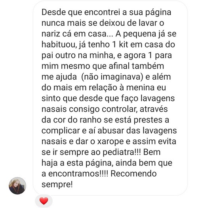Click the word "xarope" in the message
Image resolution: width=198 pixels, height=208 pixels.
[110, 141]
